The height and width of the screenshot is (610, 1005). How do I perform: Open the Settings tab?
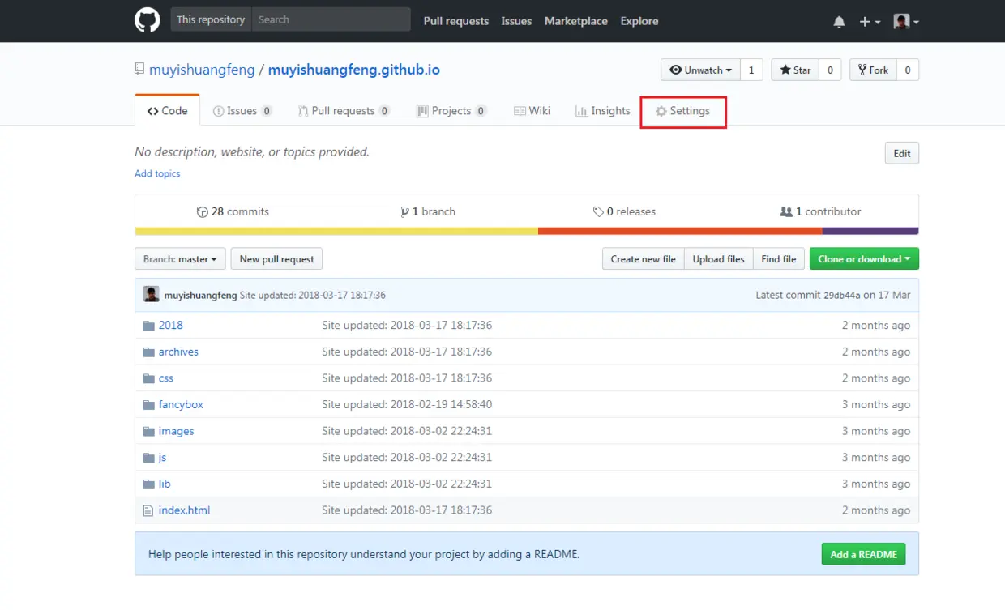pos(682,111)
